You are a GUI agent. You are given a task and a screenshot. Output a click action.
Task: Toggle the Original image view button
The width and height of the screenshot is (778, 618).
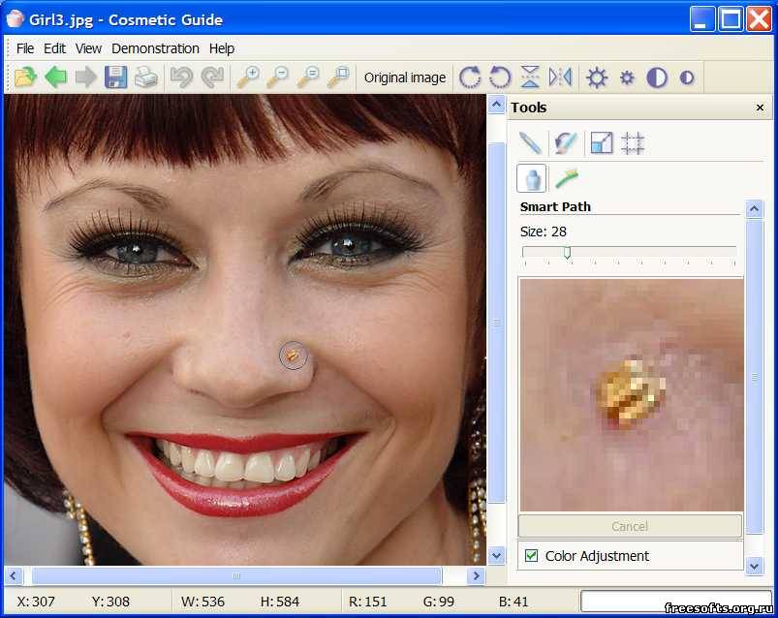click(405, 77)
